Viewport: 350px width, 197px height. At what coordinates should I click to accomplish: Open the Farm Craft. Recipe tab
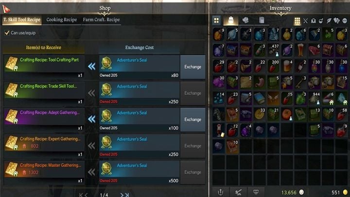(101, 19)
